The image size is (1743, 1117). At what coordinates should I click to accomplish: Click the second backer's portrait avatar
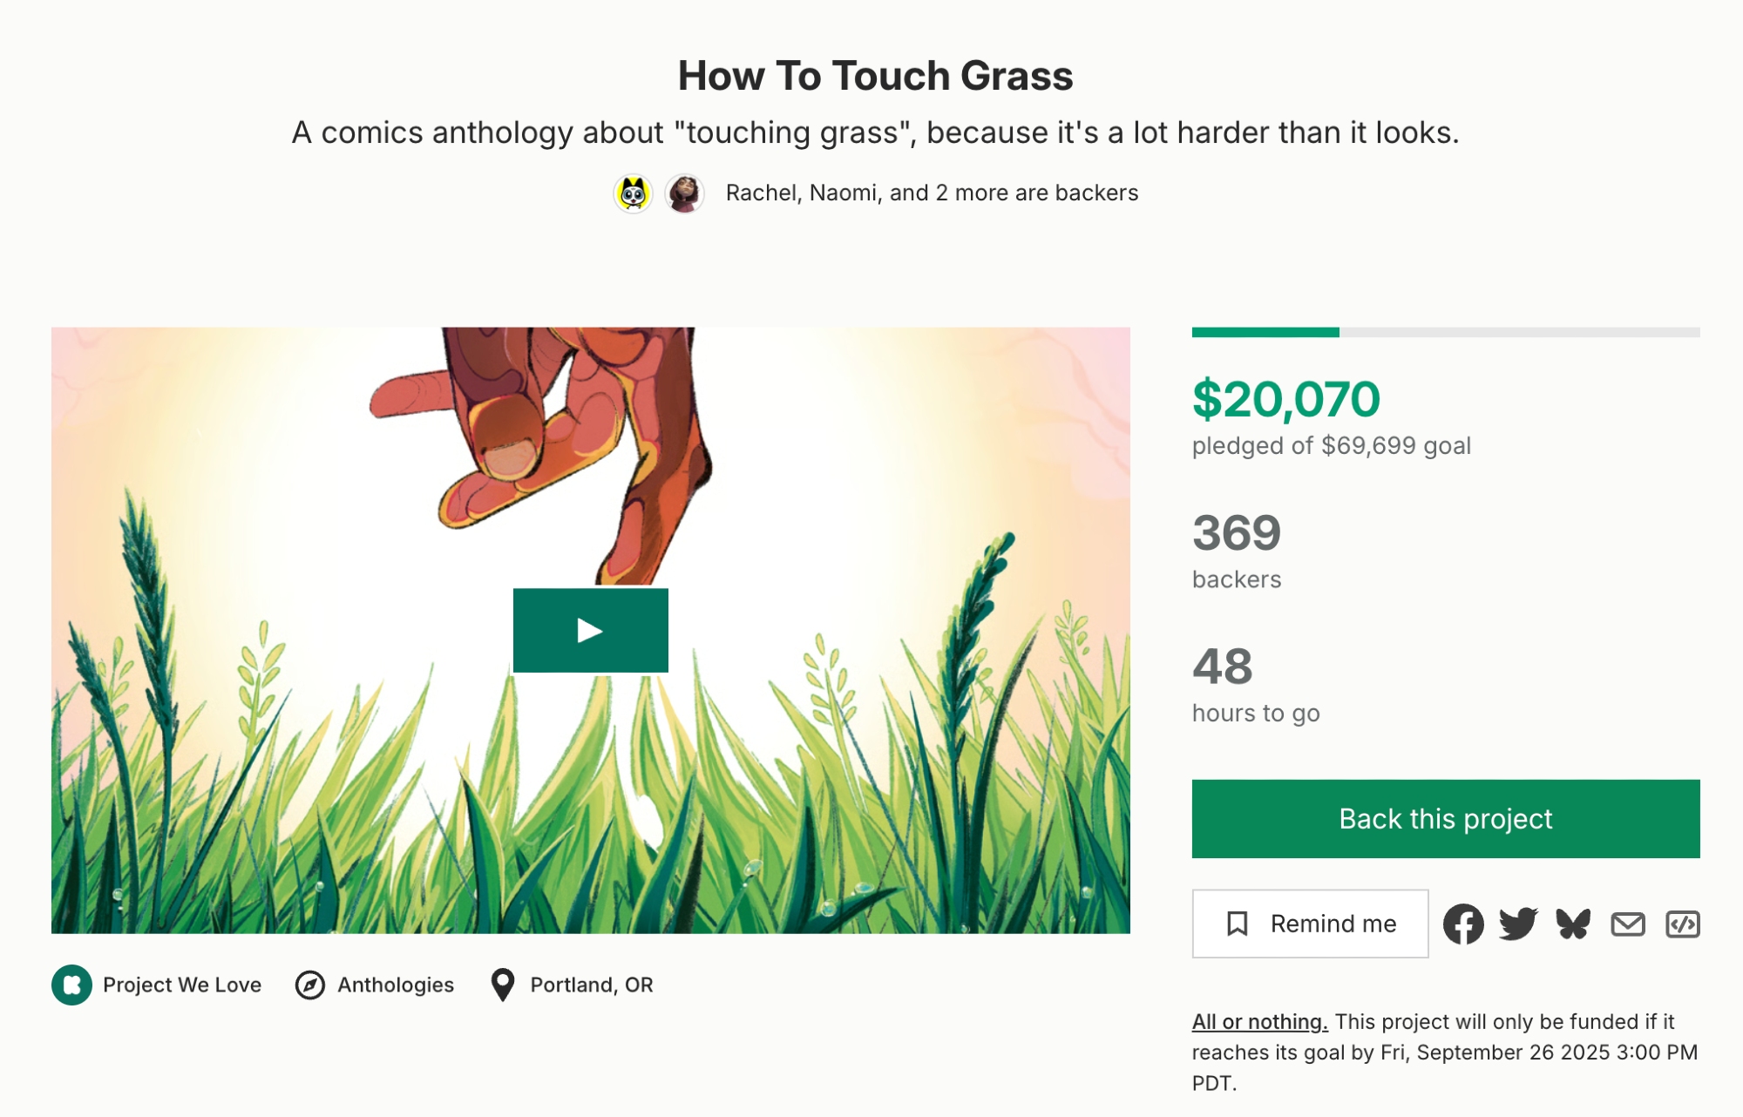pos(685,193)
